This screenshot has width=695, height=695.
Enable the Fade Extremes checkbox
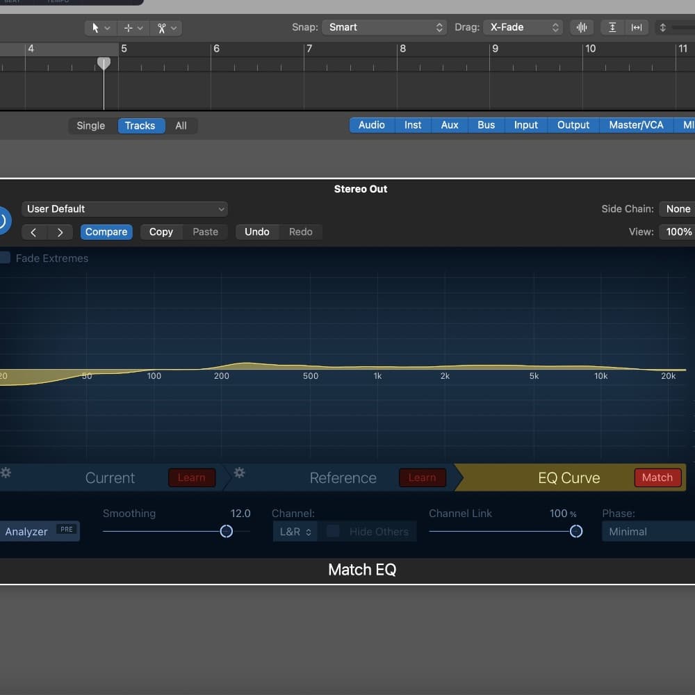pos(5,258)
